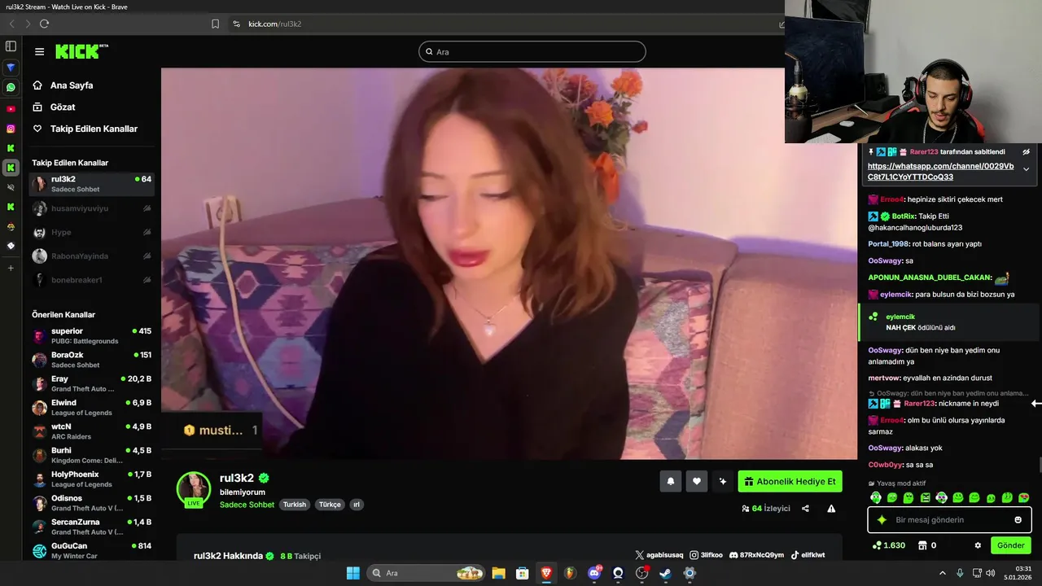
Task: Click notification bell for rul3k2
Action: pos(670,481)
